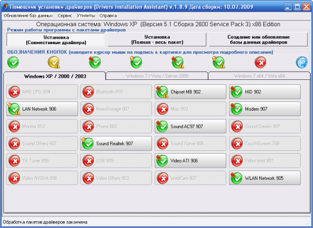Click the check icon on LAN Network 906

[x=14, y=109]
